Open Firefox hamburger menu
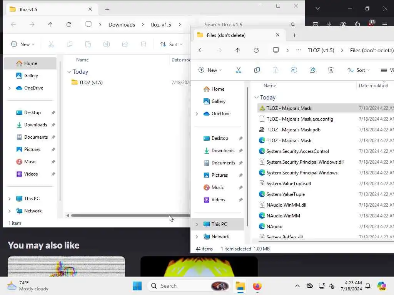The width and height of the screenshot is (394, 295). pyautogui.click(x=385, y=24)
